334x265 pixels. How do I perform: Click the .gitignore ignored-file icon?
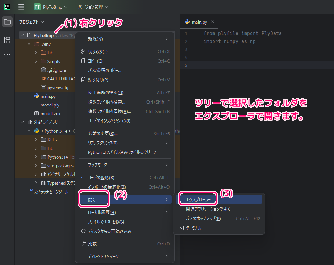click(43, 70)
